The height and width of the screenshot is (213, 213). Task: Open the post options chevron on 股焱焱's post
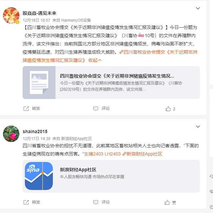[198, 8]
